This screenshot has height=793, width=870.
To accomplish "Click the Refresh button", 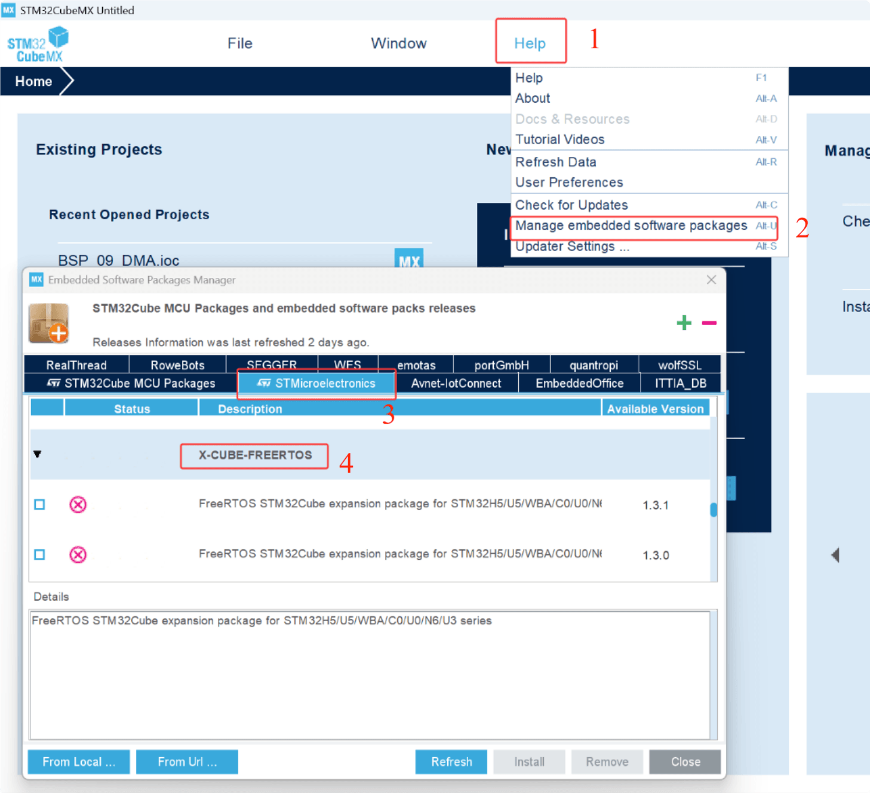I will 451,762.
